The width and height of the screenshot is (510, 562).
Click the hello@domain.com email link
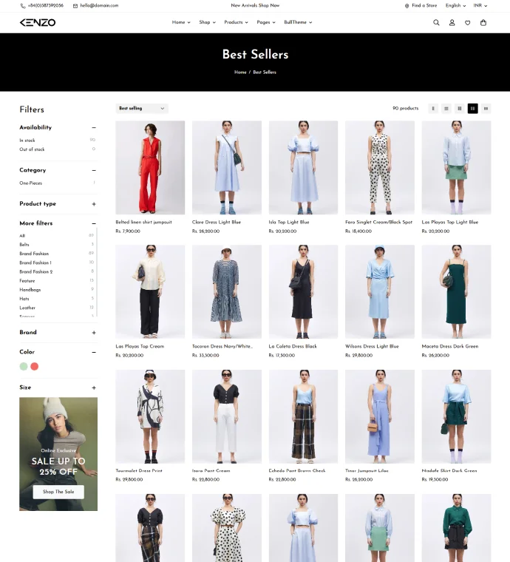pyautogui.click(x=99, y=5)
